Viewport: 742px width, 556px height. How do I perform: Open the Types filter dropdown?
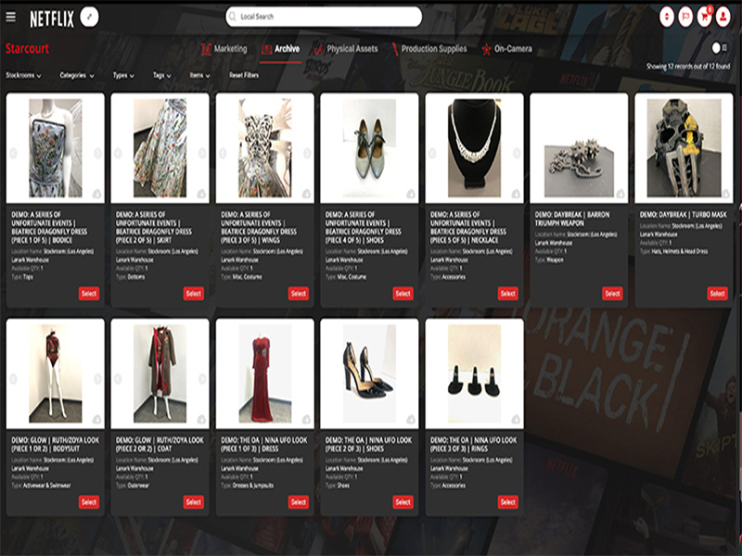coord(122,75)
